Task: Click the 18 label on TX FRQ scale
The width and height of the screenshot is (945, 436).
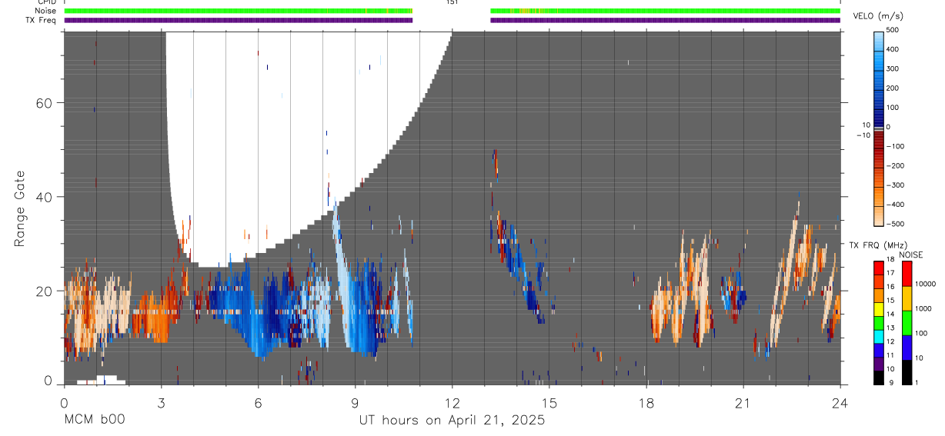Action: coord(890,259)
